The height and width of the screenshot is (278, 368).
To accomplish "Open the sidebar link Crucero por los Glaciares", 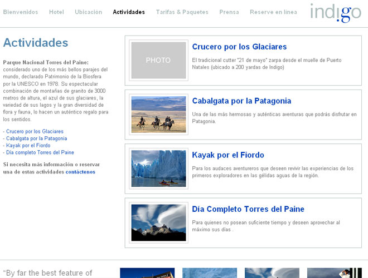I will click(35, 131).
